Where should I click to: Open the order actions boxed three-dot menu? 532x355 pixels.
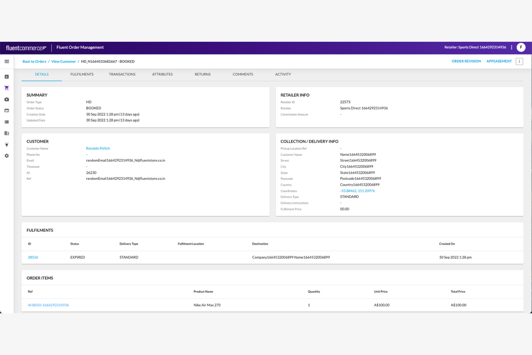[519, 62]
